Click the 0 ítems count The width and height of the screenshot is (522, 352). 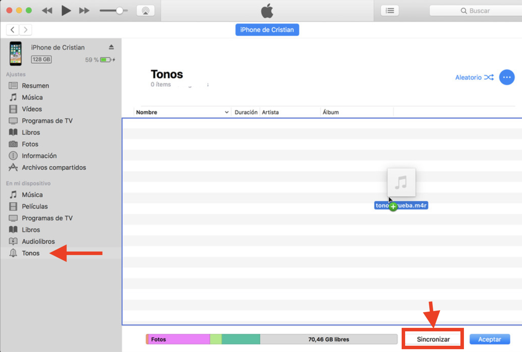[161, 85]
